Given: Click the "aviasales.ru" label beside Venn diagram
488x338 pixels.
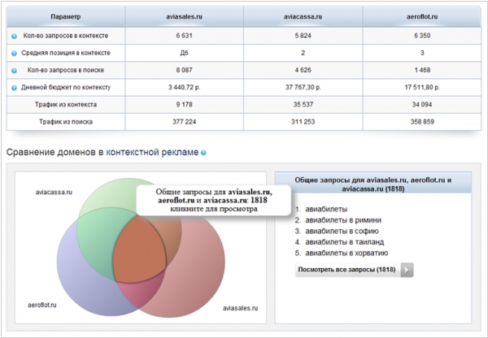Looking at the screenshot, I should coord(240,308).
